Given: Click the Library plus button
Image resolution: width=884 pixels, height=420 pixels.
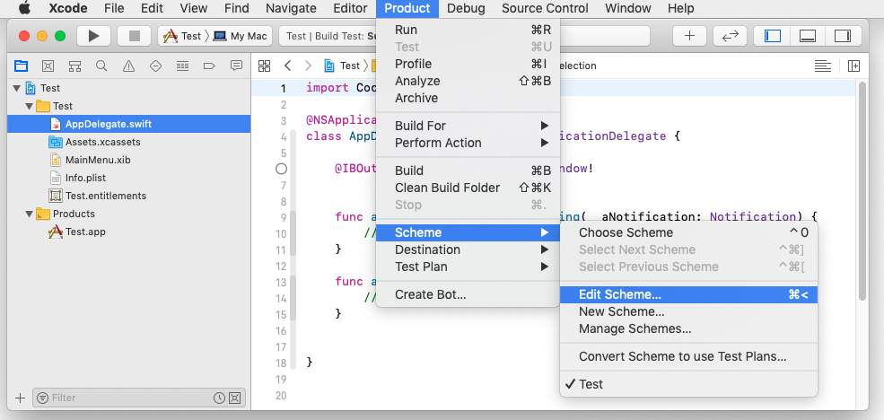Looking at the screenshot, I should [690, 36].
